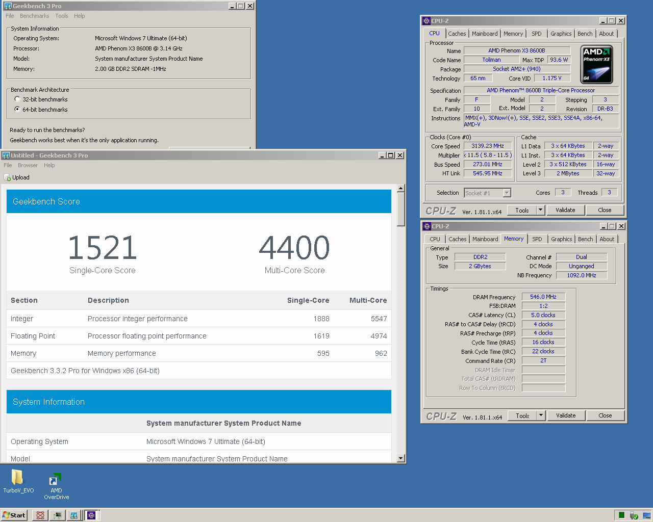Switch to the SPD tab in bottom CPU-Z window
Image resolution: width=653 pixels, height=522 pixels.
click(537, 239)
